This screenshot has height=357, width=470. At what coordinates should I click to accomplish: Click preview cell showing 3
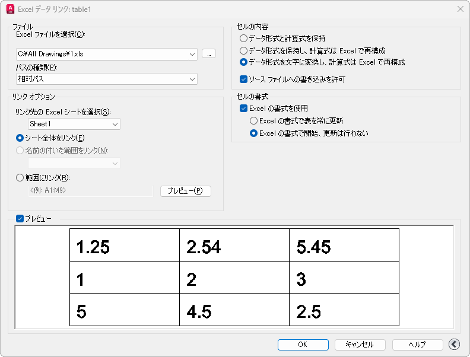(x=344, y=278)
